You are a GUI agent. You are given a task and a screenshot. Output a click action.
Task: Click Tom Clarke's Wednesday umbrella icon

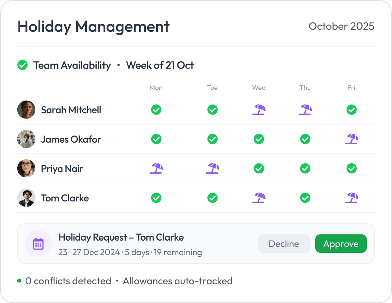click(259, 198)
